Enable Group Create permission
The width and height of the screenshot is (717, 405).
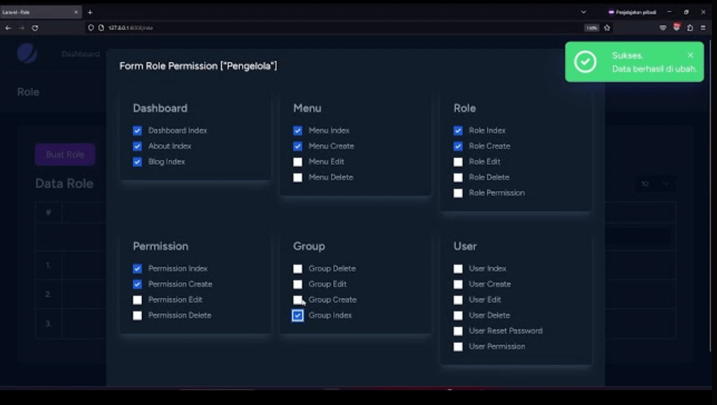click(298, 300)
